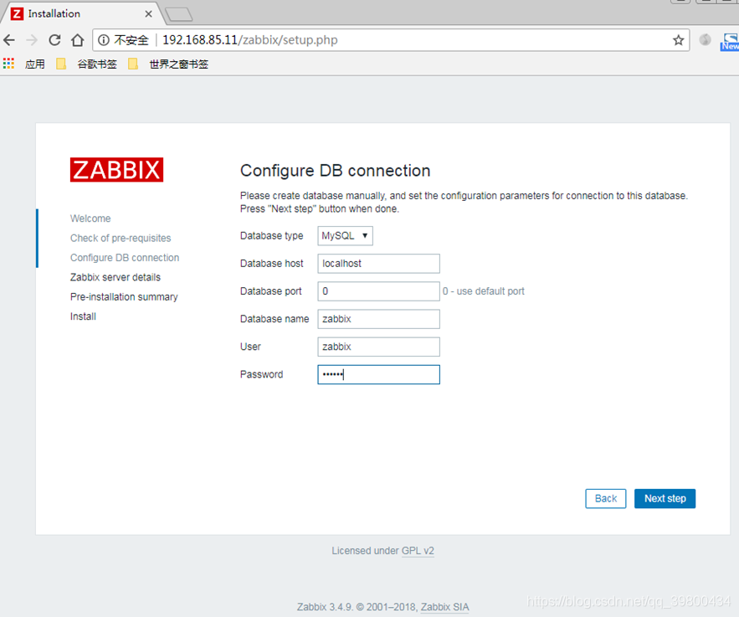Click the Next step button
The height and width of the screenshot is (617, 739).
click(665, 499)
